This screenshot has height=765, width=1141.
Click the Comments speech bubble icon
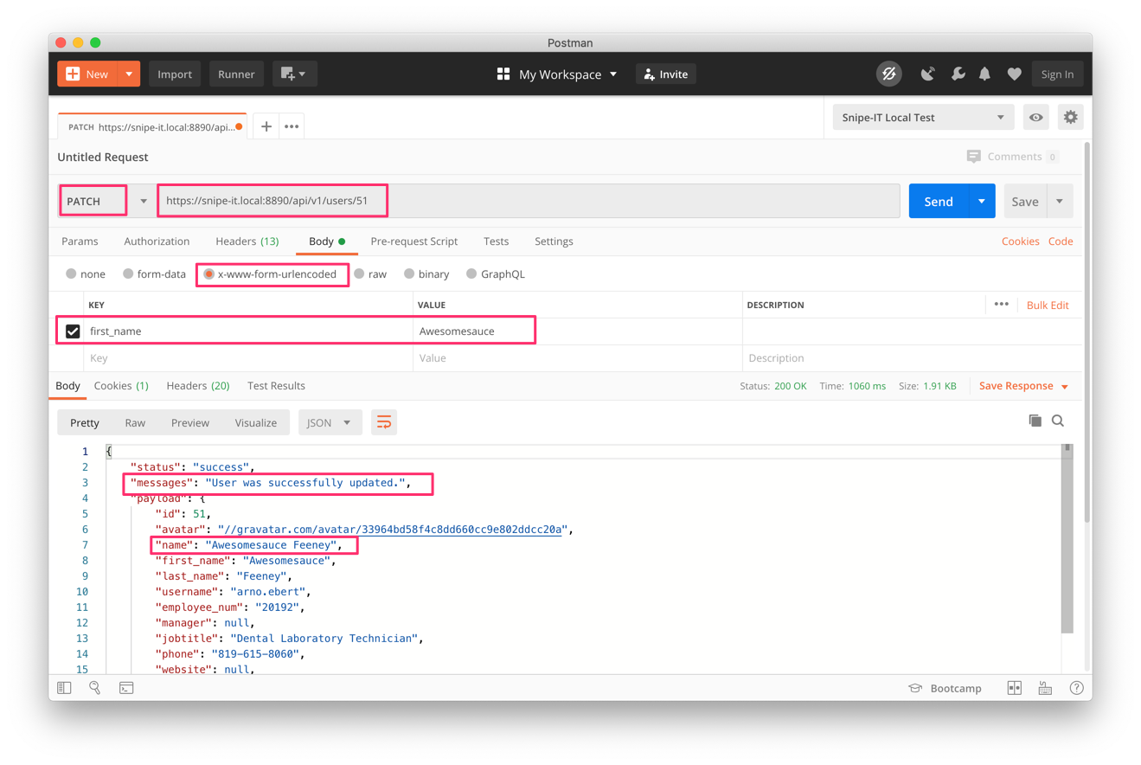click(974, 157)
